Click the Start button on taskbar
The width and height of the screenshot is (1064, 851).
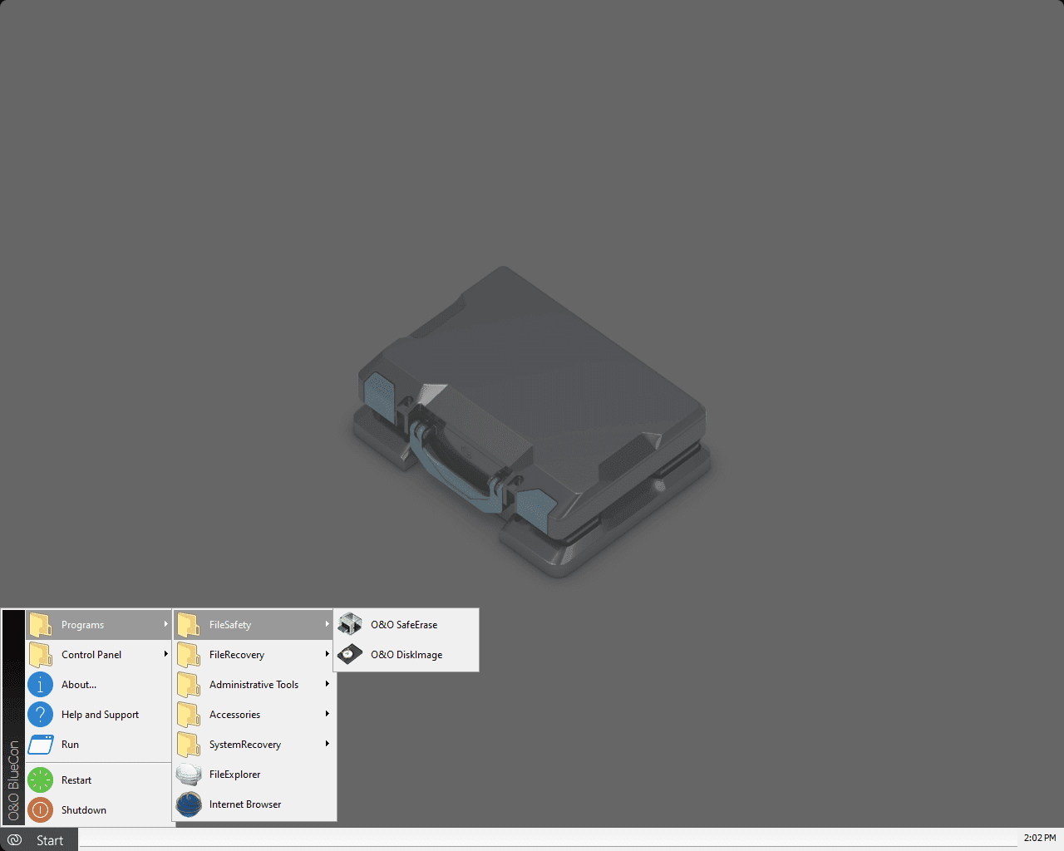[x=39, y=840]
